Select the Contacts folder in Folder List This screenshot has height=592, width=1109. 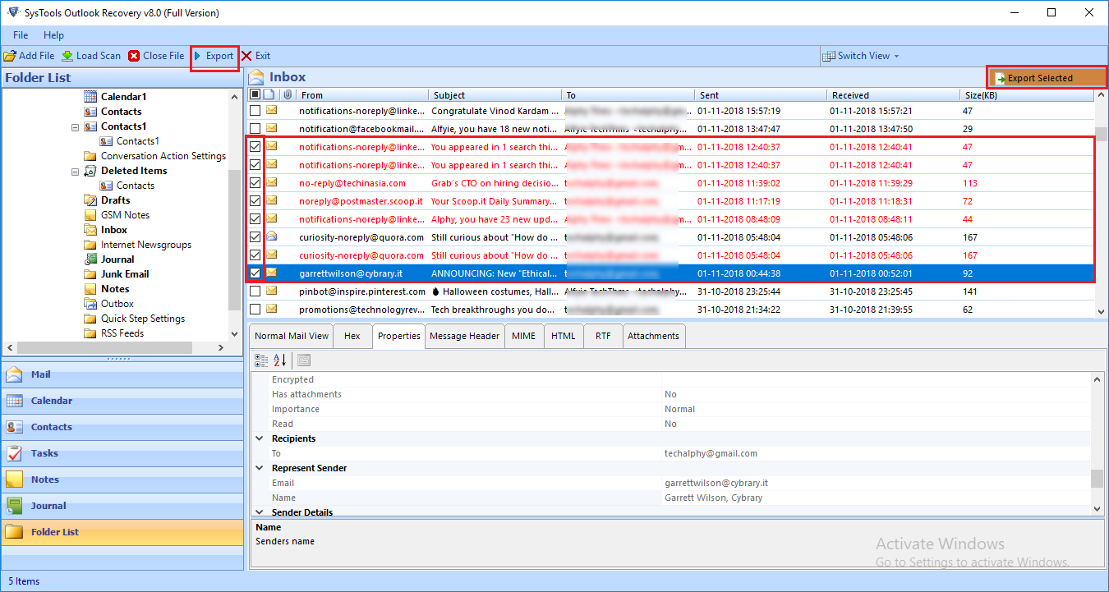click(121, 112)
